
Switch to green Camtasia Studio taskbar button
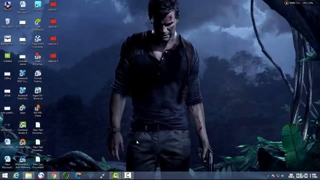(115, 175)
